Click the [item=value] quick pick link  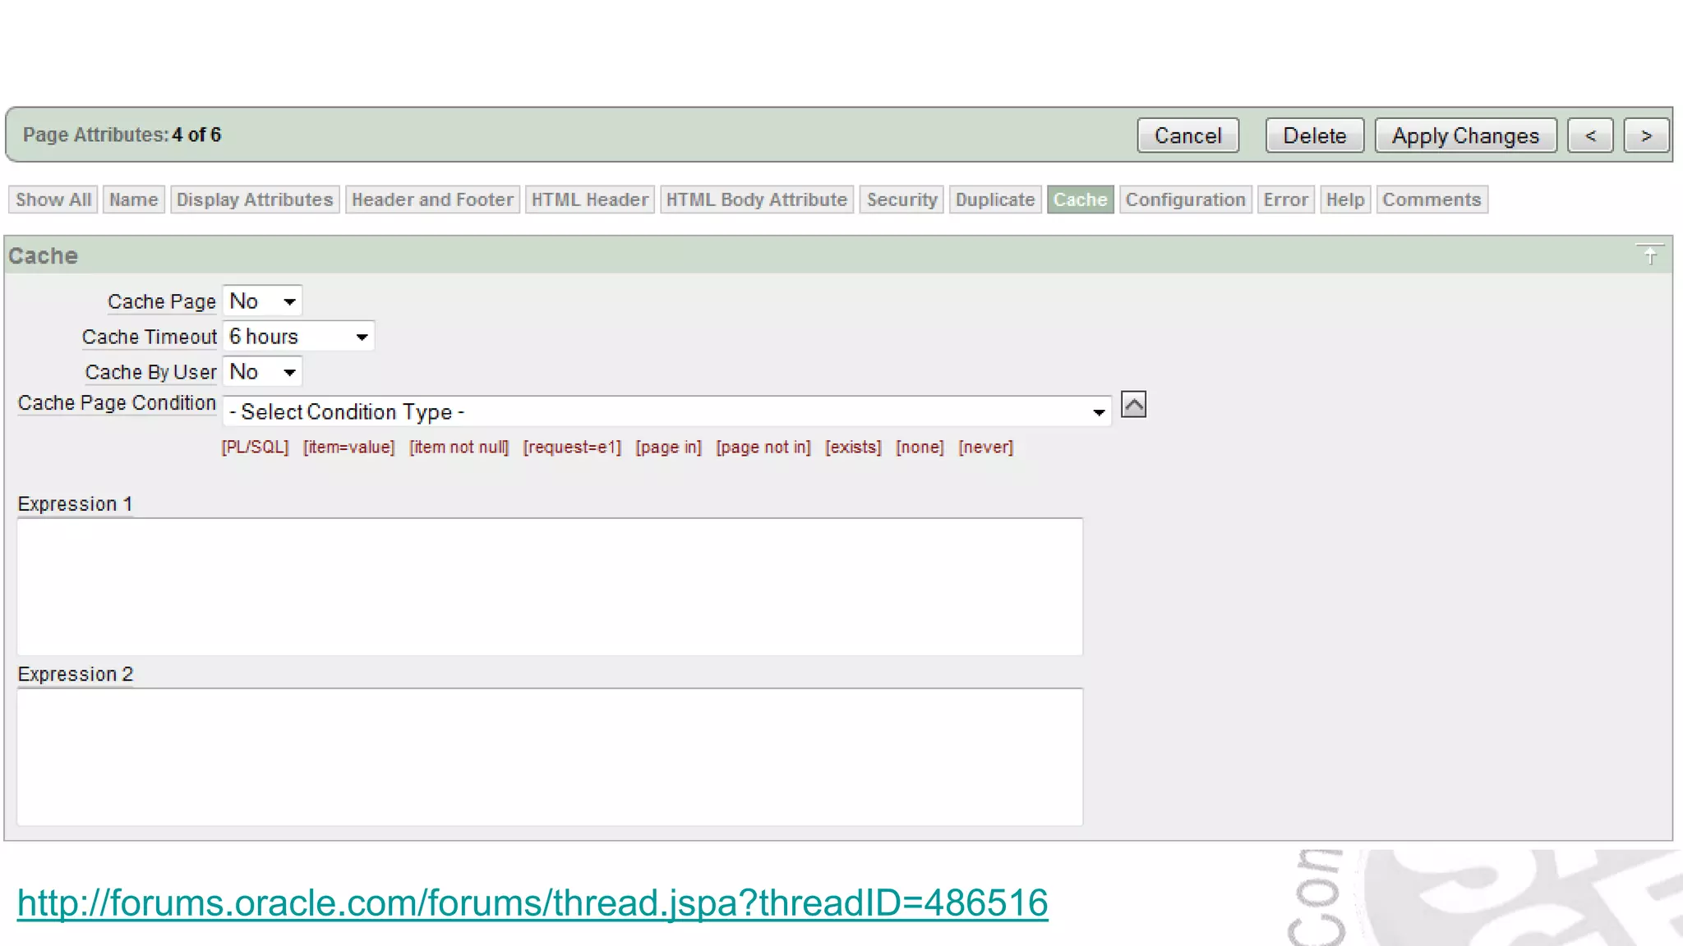coord(348,448)
